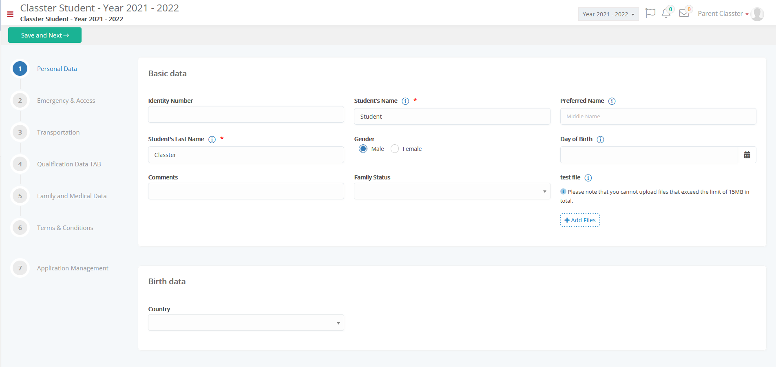This screenshot has height=367, width=776.
Task: Open the Family Status dropdown
Action: point(452,191)
